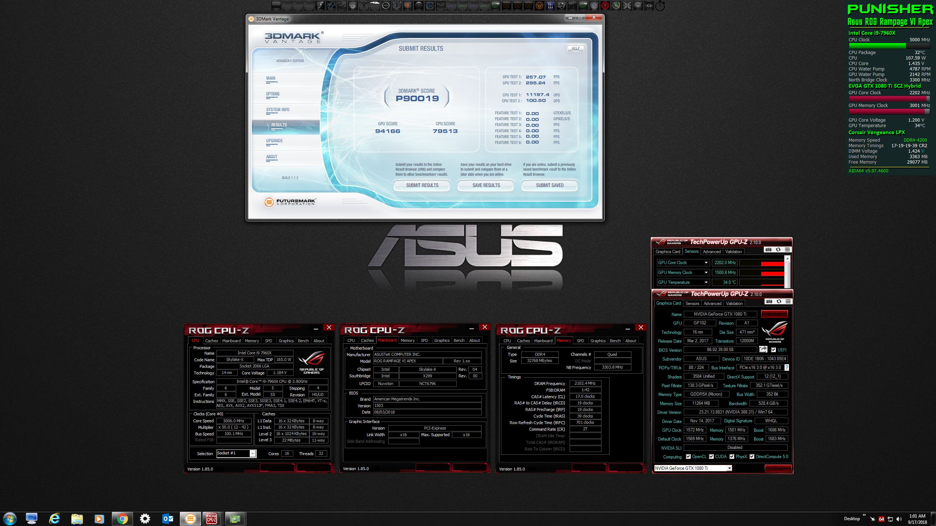Open the Validation tab in the GPU-Z Sensors window
936x526 pixels.
point(733,252)
